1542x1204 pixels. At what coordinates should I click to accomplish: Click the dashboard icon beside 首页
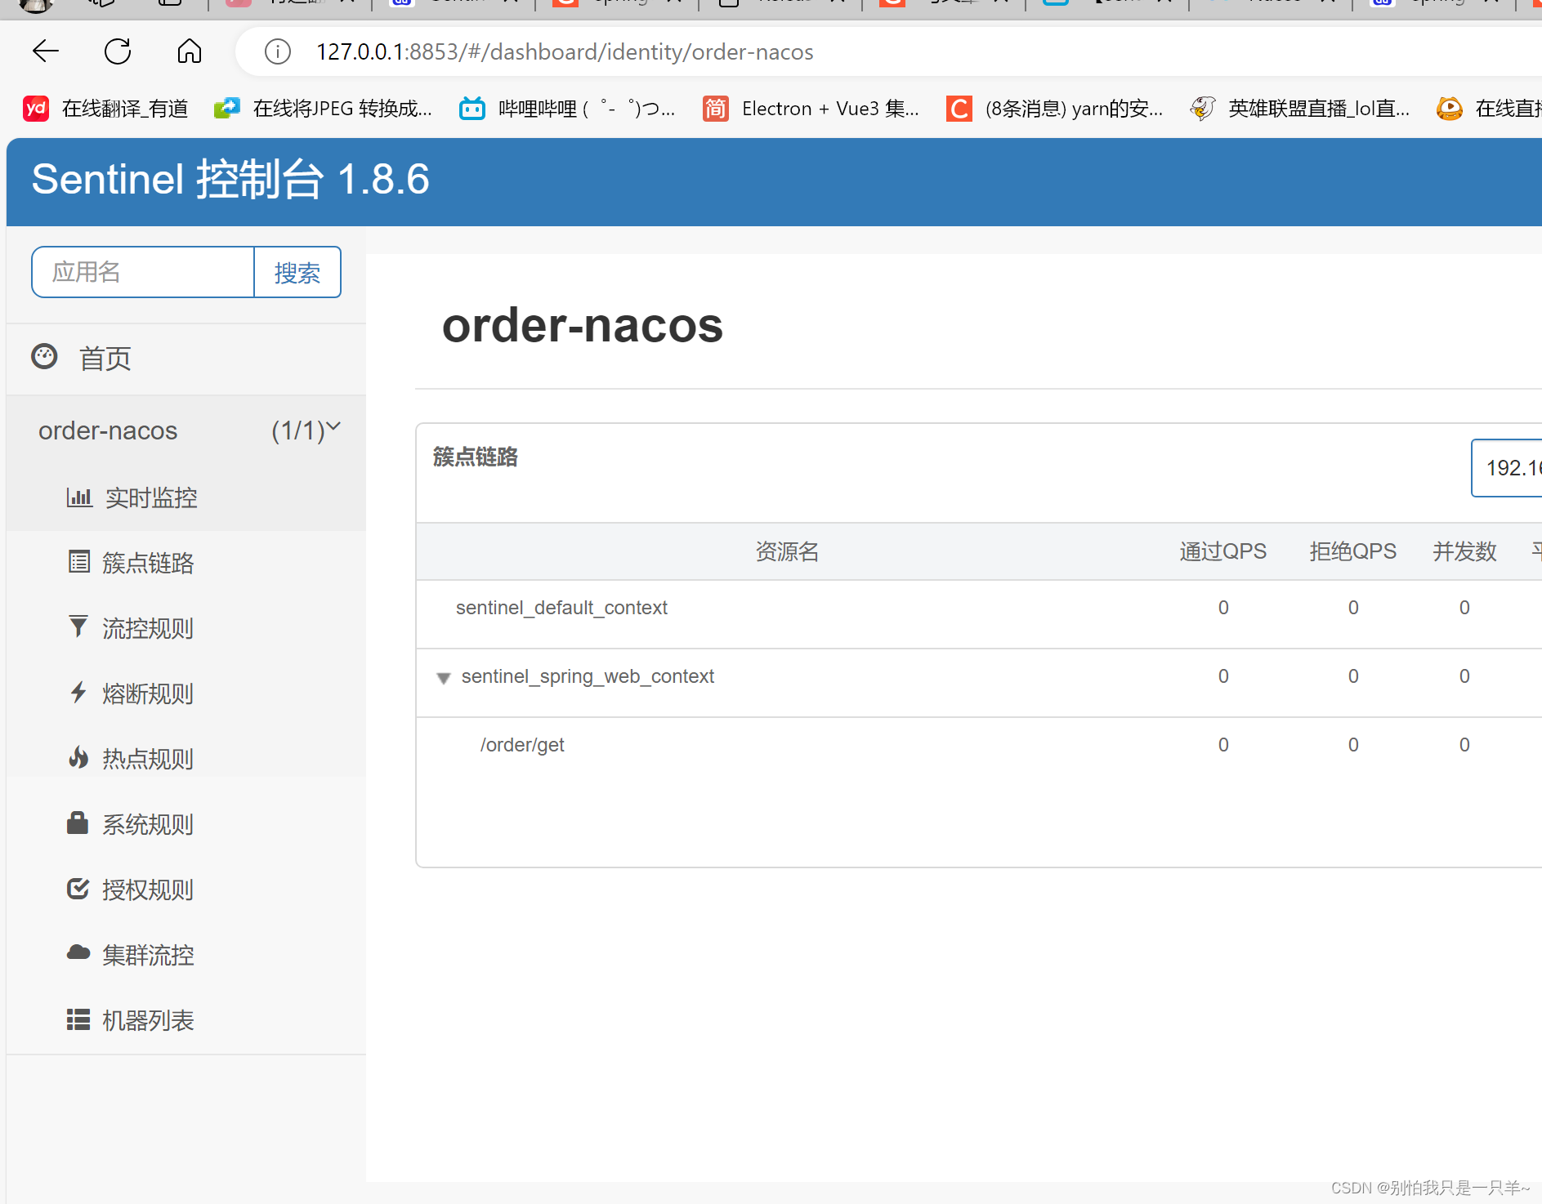pos(44,357)
